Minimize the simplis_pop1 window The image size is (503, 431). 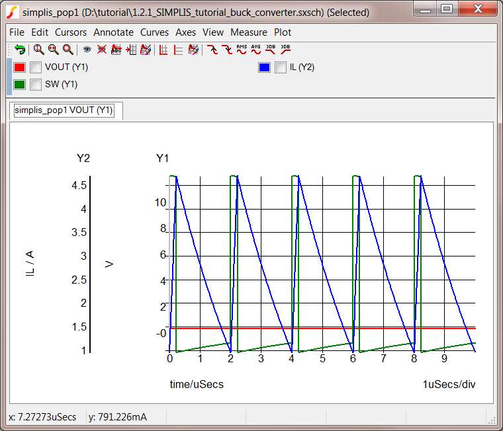point(425,9)
